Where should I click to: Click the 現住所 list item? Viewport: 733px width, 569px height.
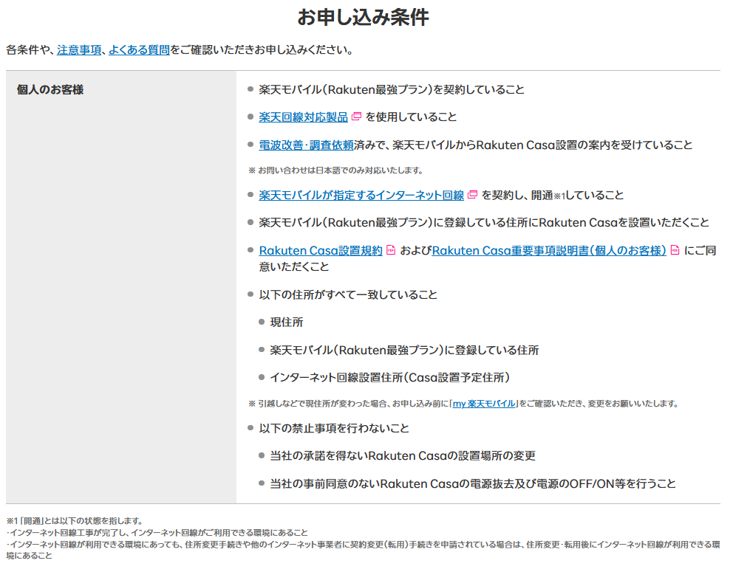pos(287,323)
